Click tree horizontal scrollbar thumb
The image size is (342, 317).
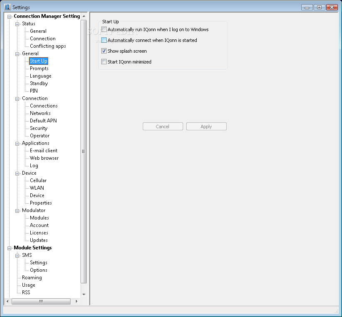(41, 301)
